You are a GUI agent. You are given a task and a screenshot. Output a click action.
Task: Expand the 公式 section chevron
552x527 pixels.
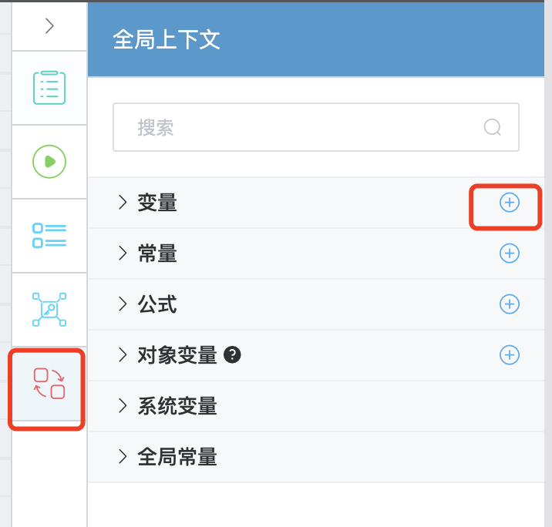(122, 304)
